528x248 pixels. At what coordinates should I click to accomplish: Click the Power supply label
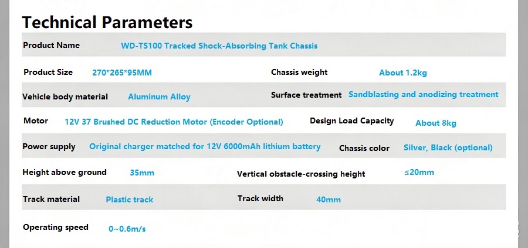pyautogui.click(x=49, y=147)
